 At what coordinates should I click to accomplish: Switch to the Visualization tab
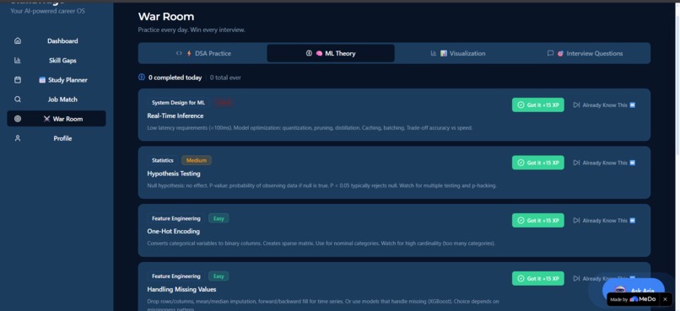coord(458,53)
